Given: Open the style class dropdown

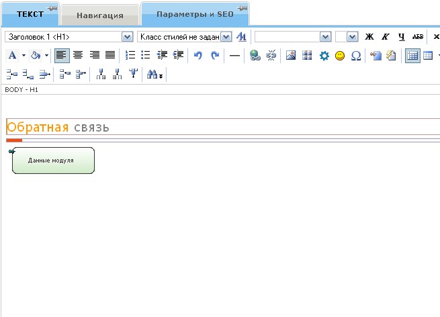Looking at the screenshot, I should pyautogui.click(x=226, y=37).
